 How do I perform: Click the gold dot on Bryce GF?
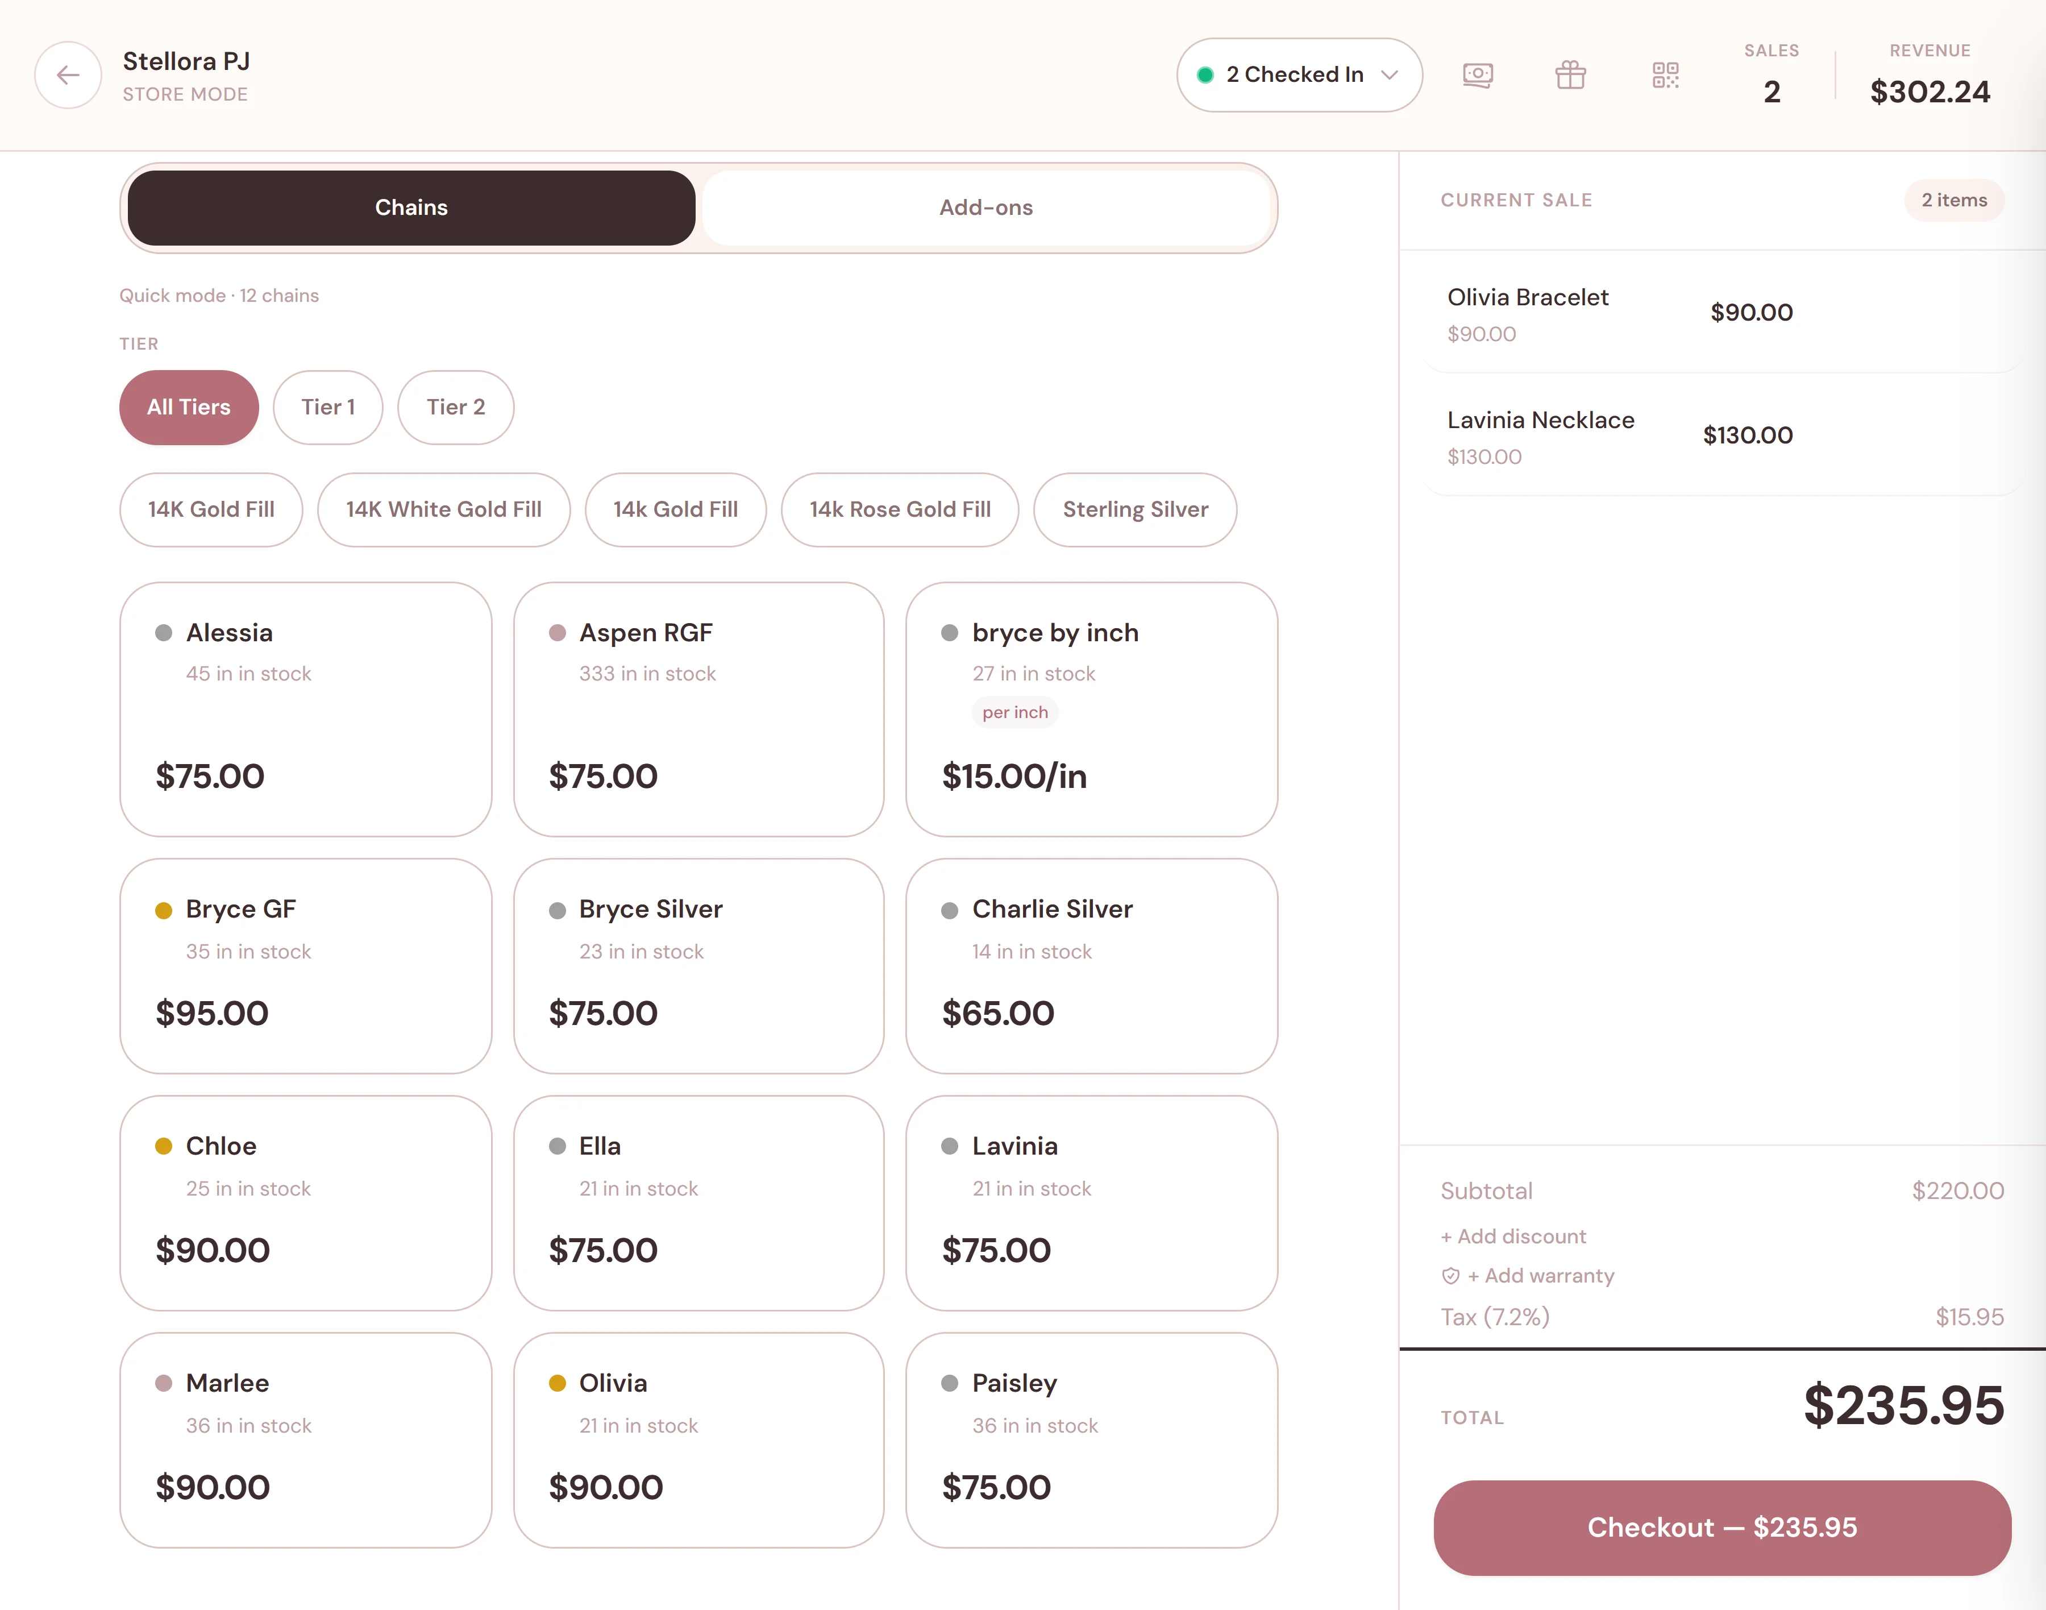tap(163, 911)
